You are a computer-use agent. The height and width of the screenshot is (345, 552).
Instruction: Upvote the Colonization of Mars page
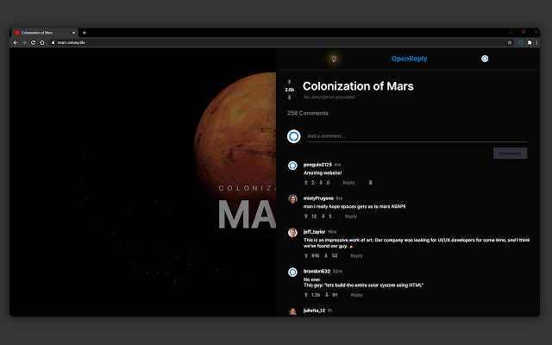coord(289,82)
